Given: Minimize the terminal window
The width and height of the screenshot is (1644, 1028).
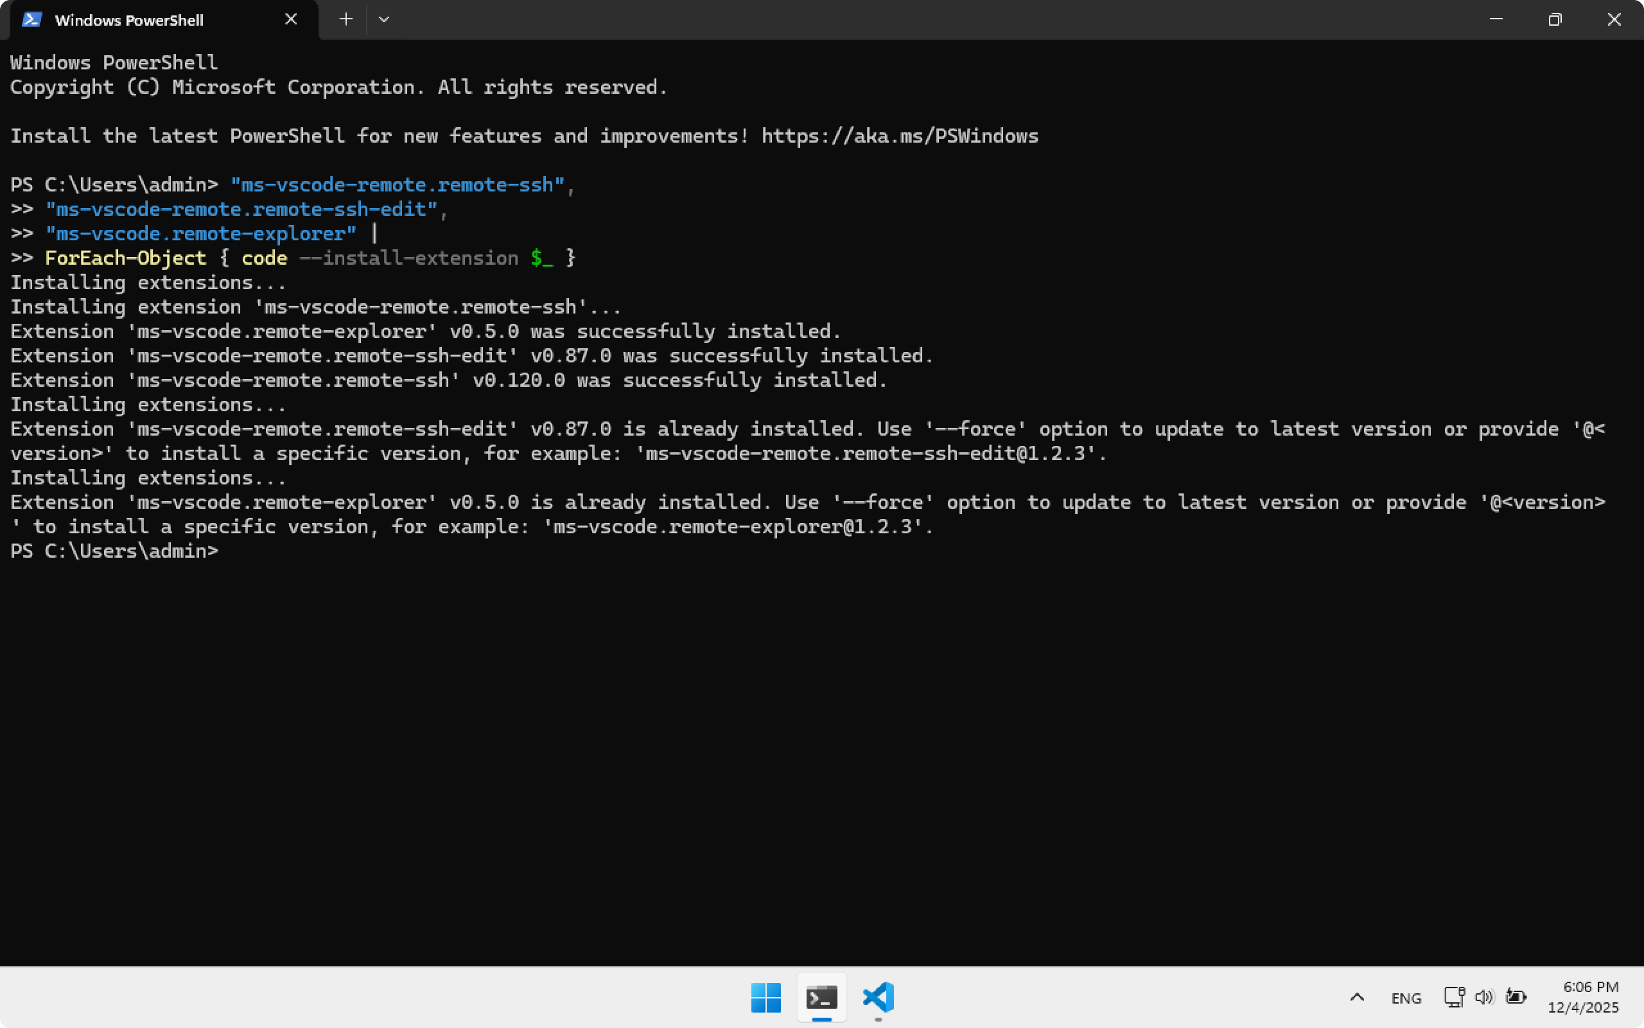Looking at the screenshot, I should tap(1496, 20).
